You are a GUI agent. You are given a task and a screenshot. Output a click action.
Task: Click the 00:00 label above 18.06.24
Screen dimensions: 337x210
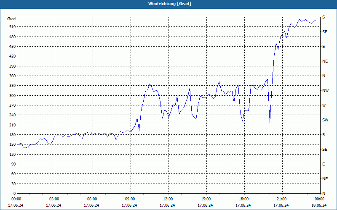coord(320,199)
